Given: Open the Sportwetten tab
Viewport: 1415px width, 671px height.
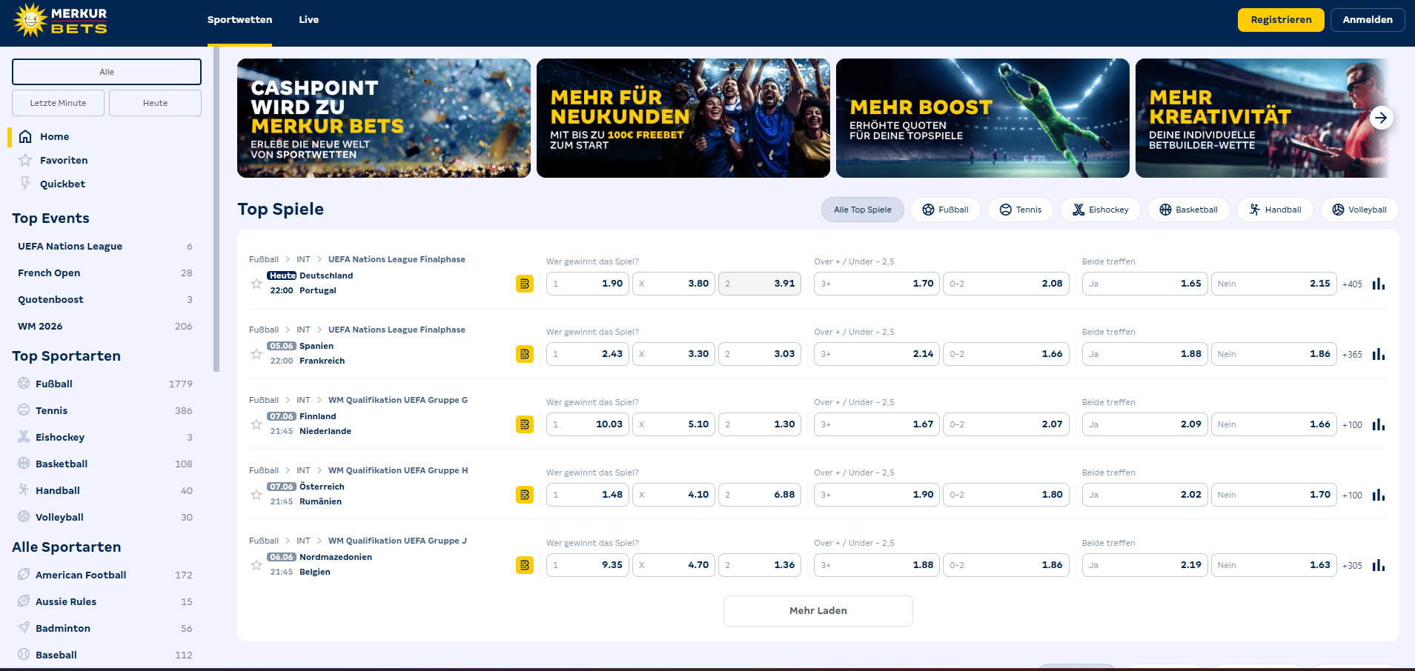Looking at the screenshot, I should pyautogui.click(x=239, y=20).
